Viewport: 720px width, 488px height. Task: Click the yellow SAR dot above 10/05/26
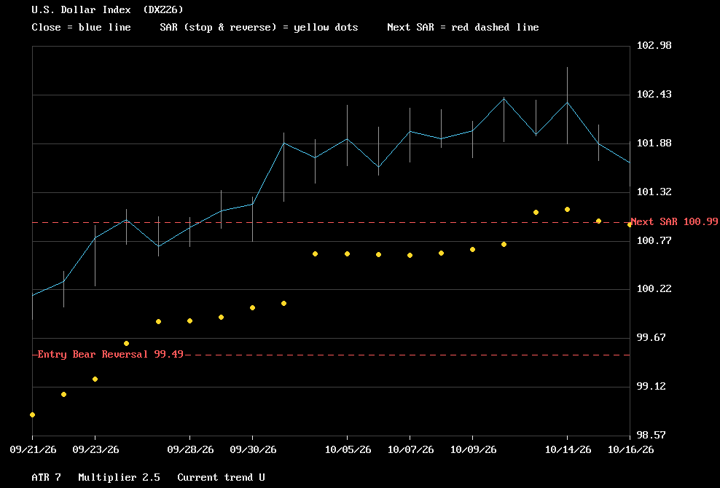click(x=347, y=254)
